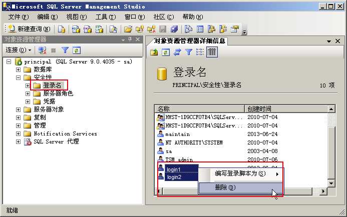Click the MDX query toolbar icon
This screenshot has width=347, height=217.
pos(76,29)
